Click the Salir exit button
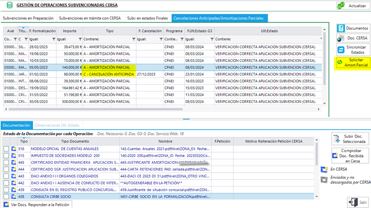The height and width of the screenshot is (208, 371). 358,202
